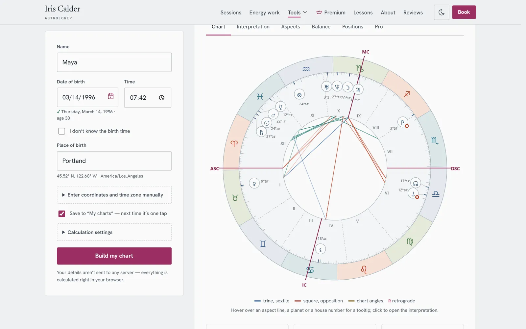526x329 pixels.
Task: Click the Part of Fortune glyph at 24°34'
Action: click(x=299, y=95)
